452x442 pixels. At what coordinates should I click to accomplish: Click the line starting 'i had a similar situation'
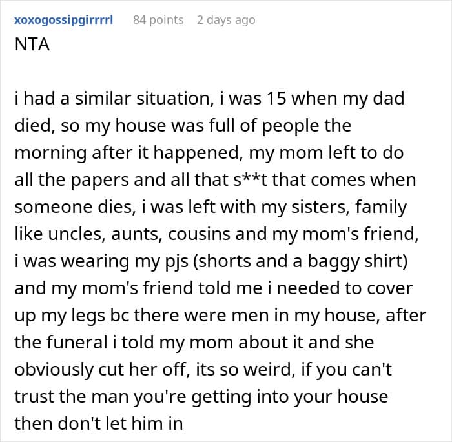209,99
